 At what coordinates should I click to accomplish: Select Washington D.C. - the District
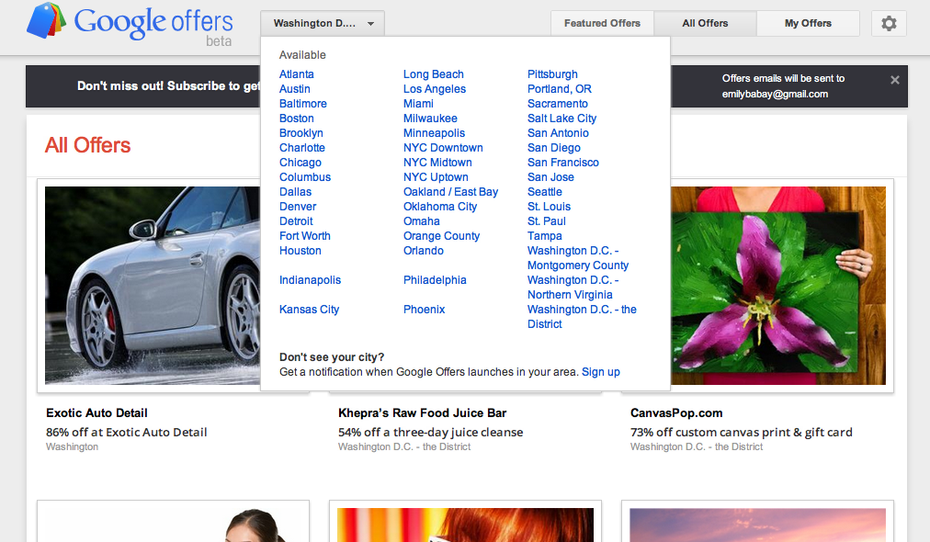pyautogui.click(x=582, y=317)
